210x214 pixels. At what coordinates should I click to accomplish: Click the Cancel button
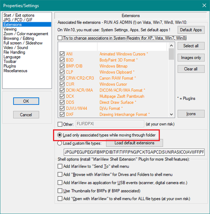click(x=26, y=115)
